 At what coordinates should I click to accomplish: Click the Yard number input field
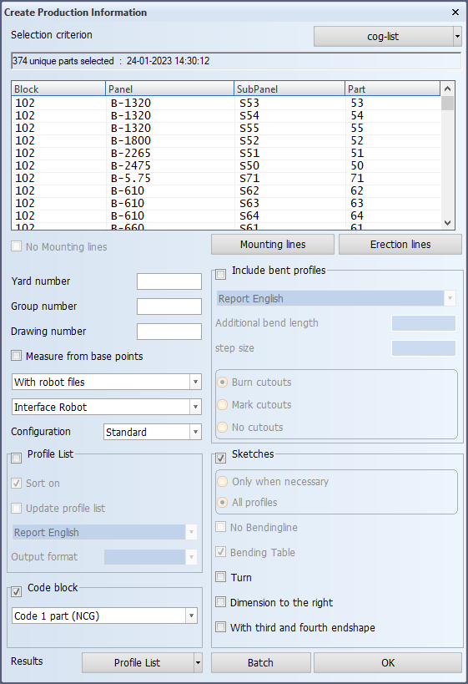169,281
